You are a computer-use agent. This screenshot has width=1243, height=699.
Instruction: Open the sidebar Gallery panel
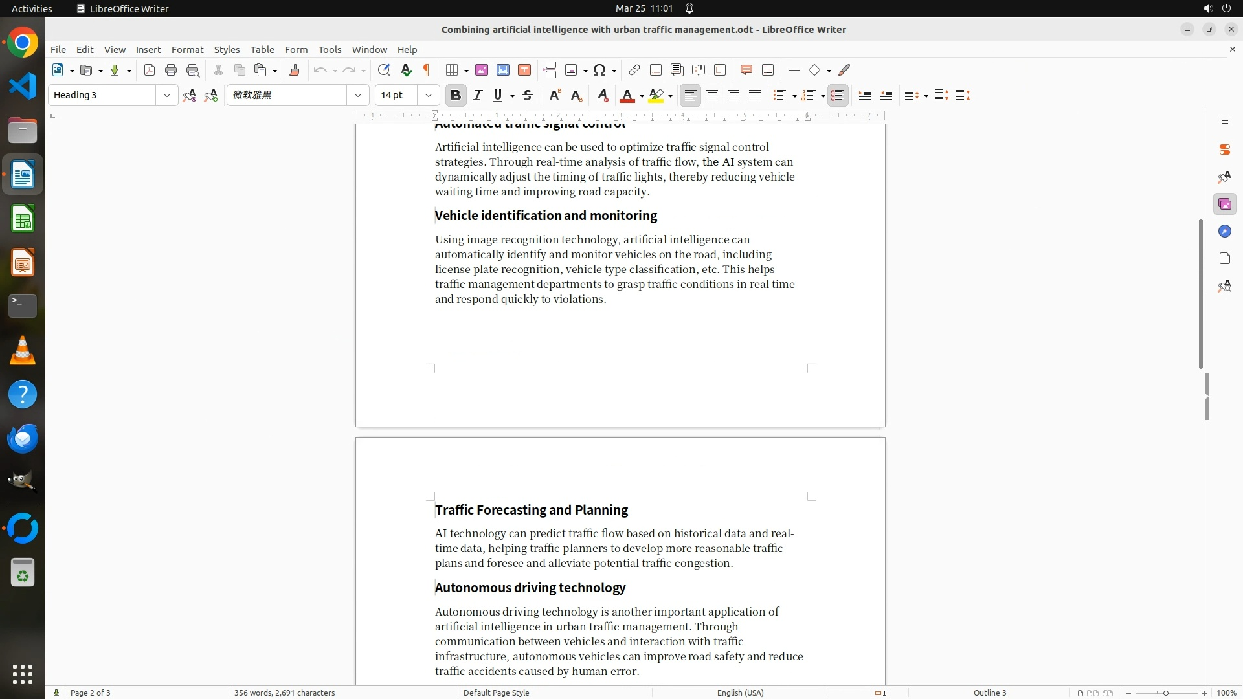[x=1224, y=205]
